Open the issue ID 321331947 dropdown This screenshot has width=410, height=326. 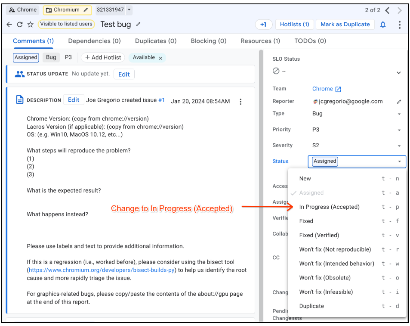pyautogui.click(x=129, y=10)
